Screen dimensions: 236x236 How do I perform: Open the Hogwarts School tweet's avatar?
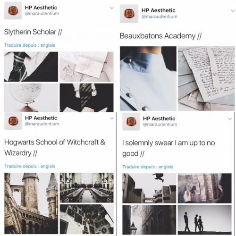click(x=13, y=121)
